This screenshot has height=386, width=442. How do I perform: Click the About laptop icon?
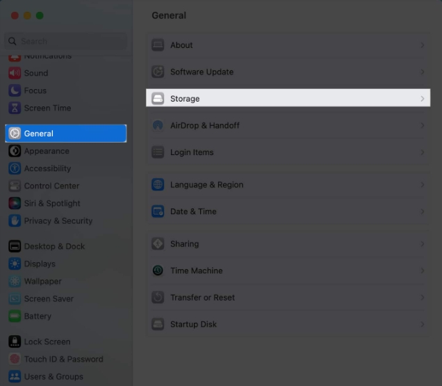[158, 45]
